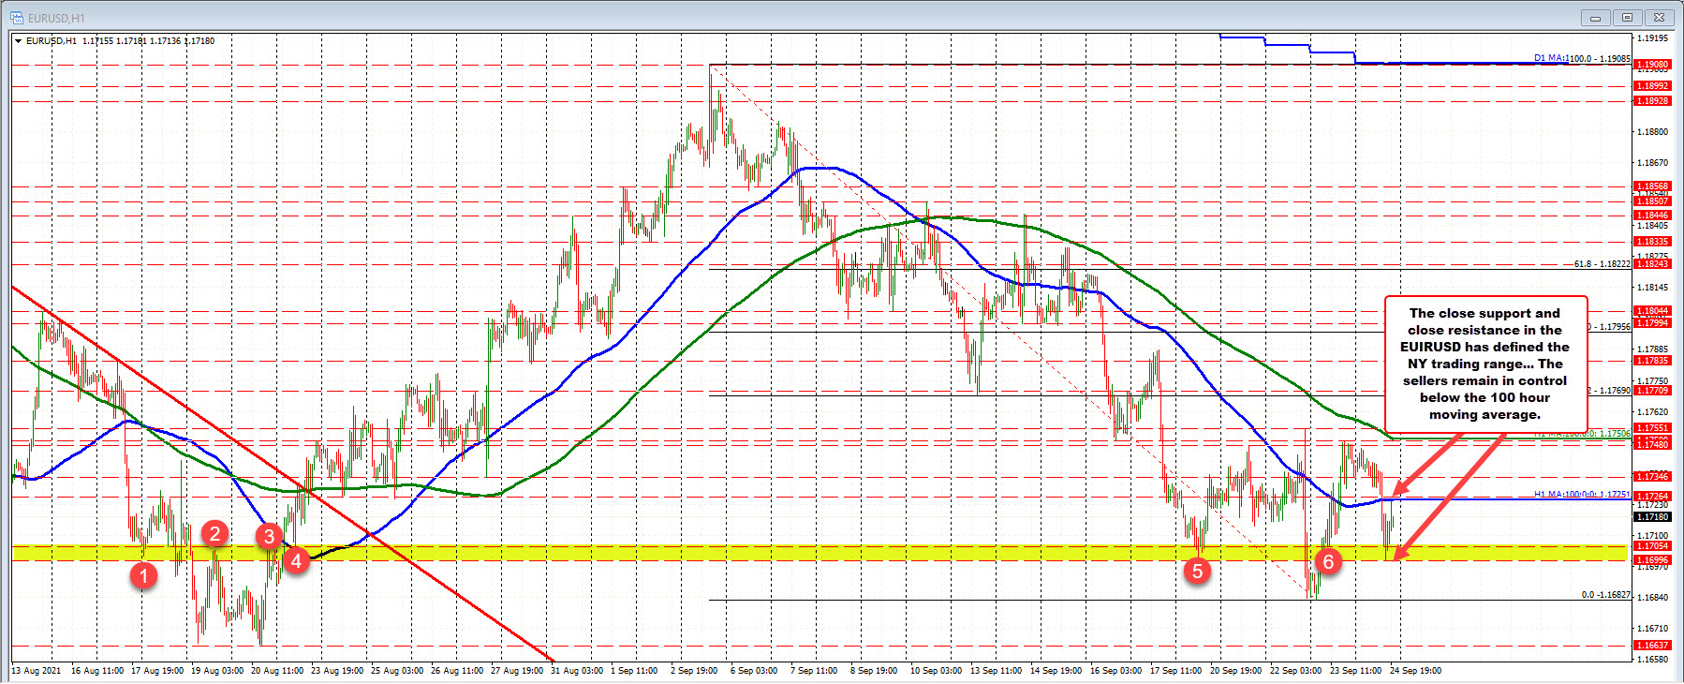Viewport: 1684px width, 684px height.
Task: Click the 1.16637 price label on axis
Action: 1652,646
